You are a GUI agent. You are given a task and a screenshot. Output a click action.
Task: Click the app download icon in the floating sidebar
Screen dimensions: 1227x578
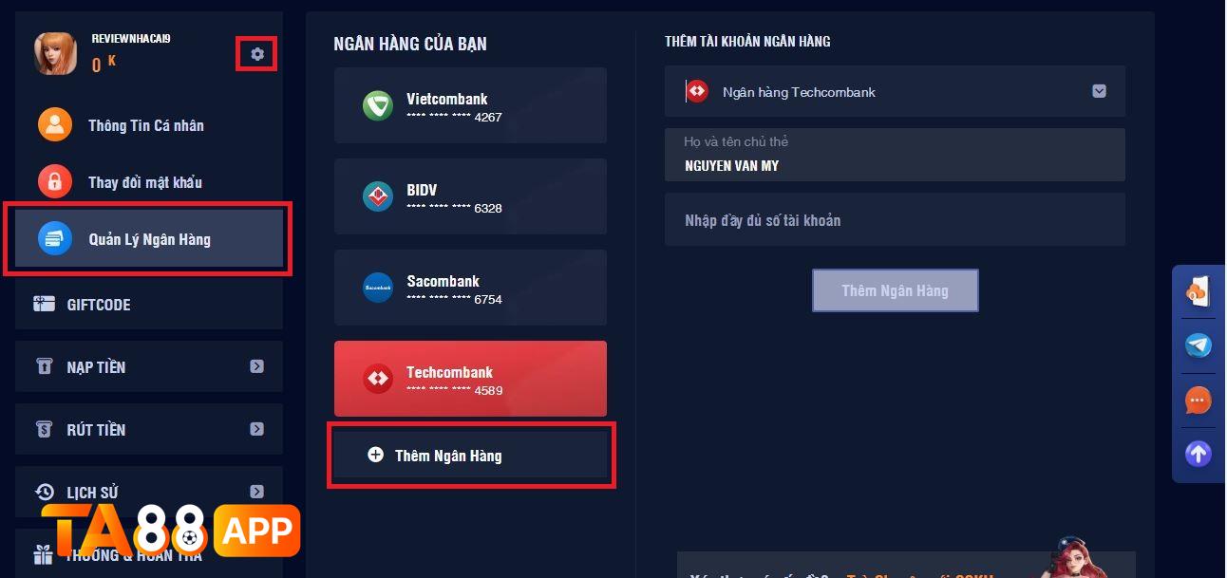pyautogui.click(x=1198, y=291)
